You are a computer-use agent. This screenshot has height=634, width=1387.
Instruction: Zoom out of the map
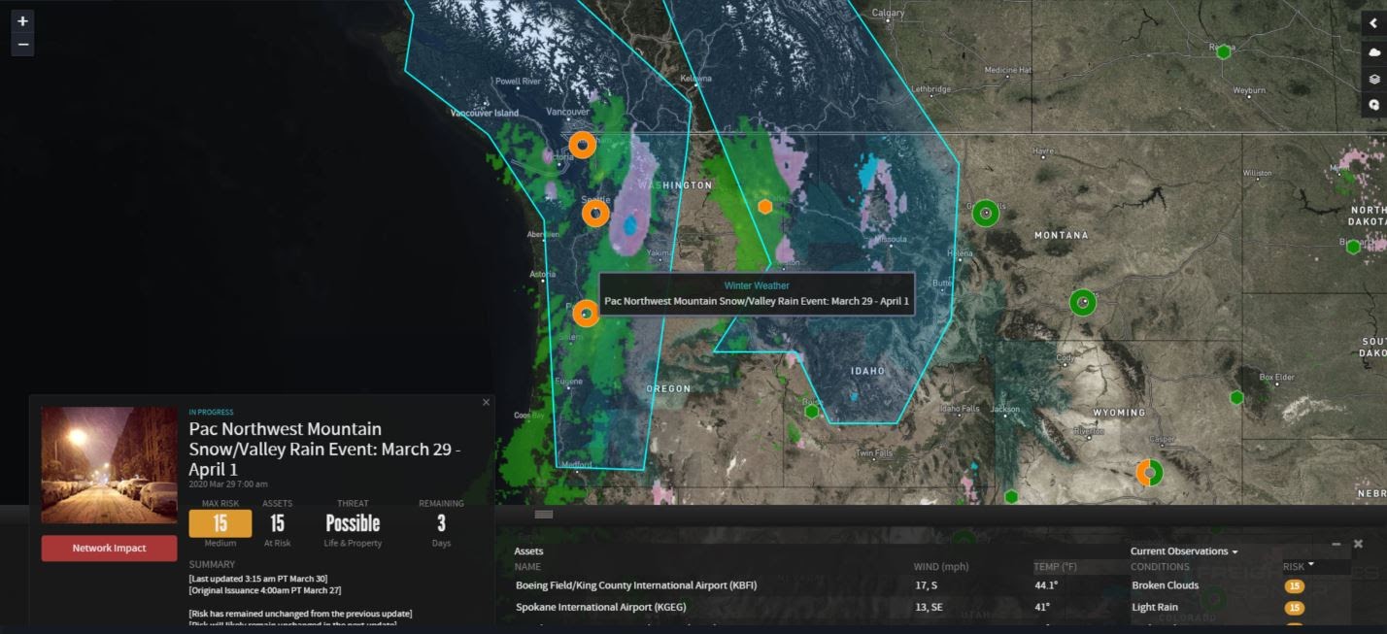[22, 45]
